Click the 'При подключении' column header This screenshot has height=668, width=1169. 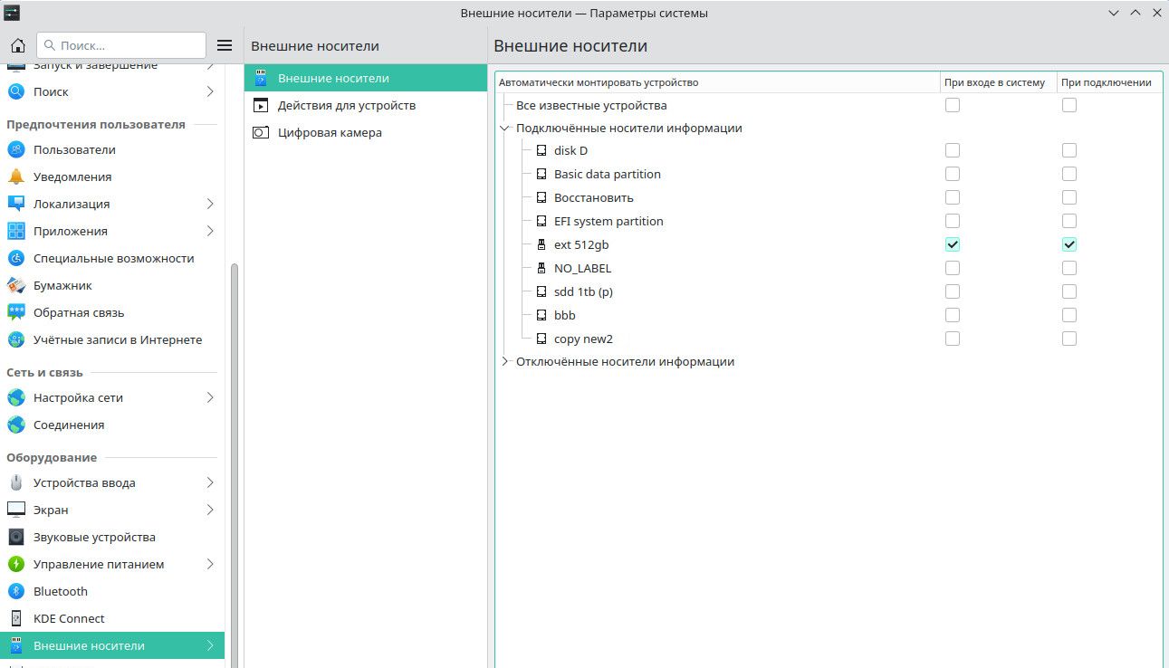point(1106,82)
